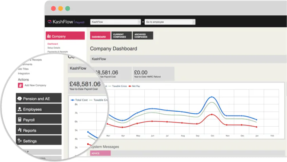The width and height of the screenshot is (287, 162).
Task: Open the Payroll calculator icon
Action: [x=19, y=120]
